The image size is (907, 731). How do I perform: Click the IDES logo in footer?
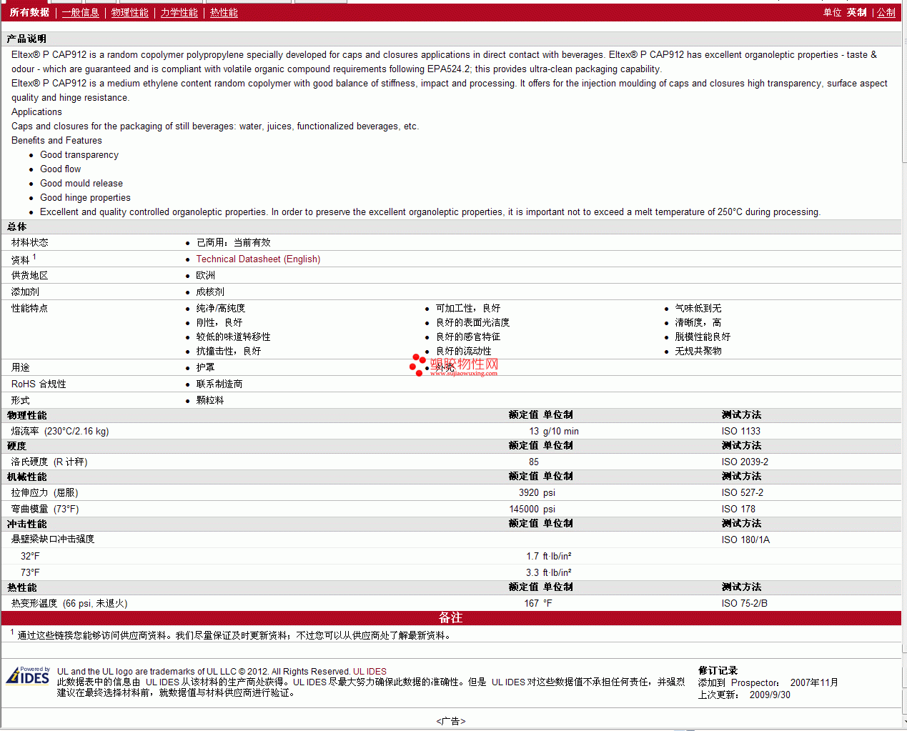(x=28, y=675)
